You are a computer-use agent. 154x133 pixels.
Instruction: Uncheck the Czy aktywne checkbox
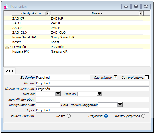(115, 77)
